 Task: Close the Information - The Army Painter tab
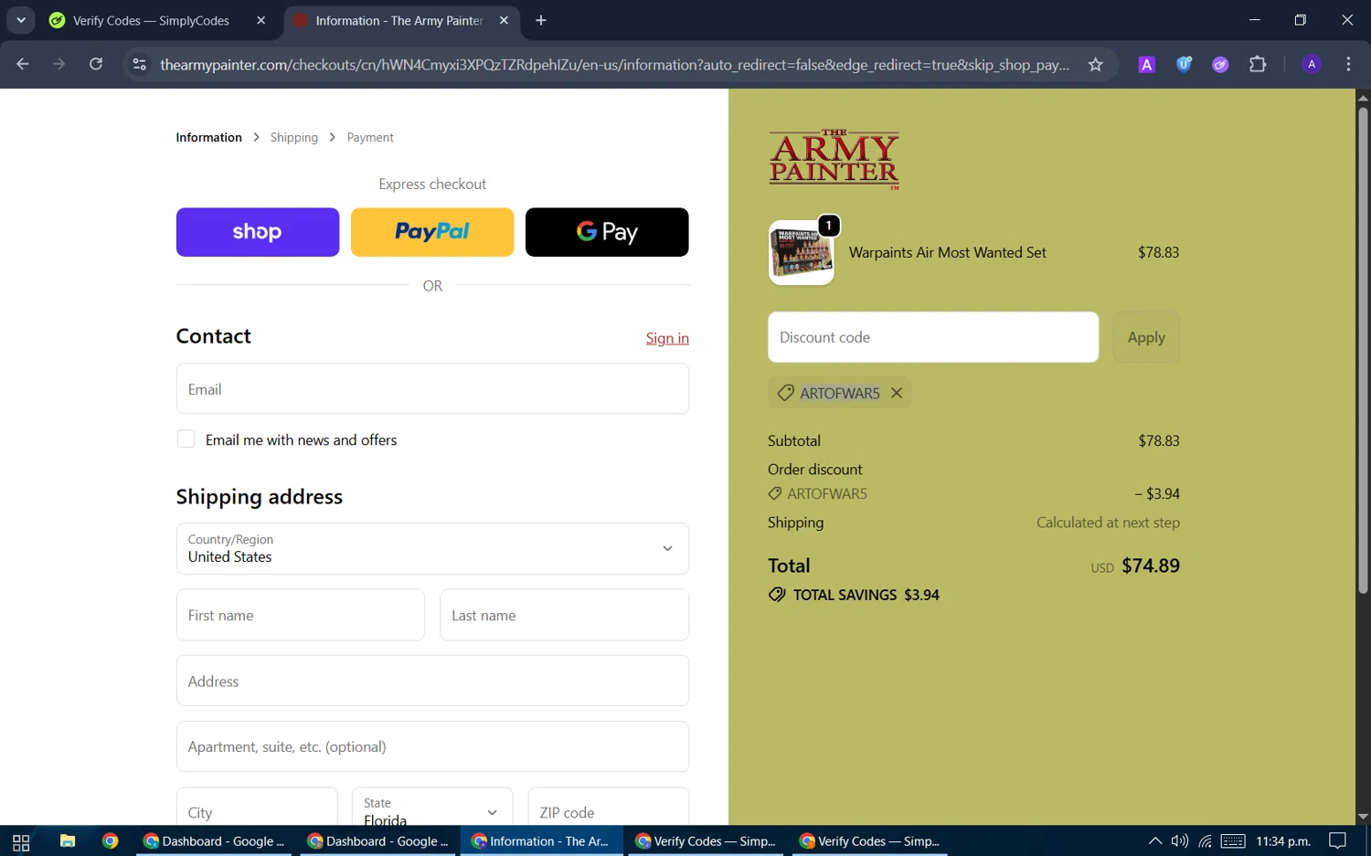(504, 20)
